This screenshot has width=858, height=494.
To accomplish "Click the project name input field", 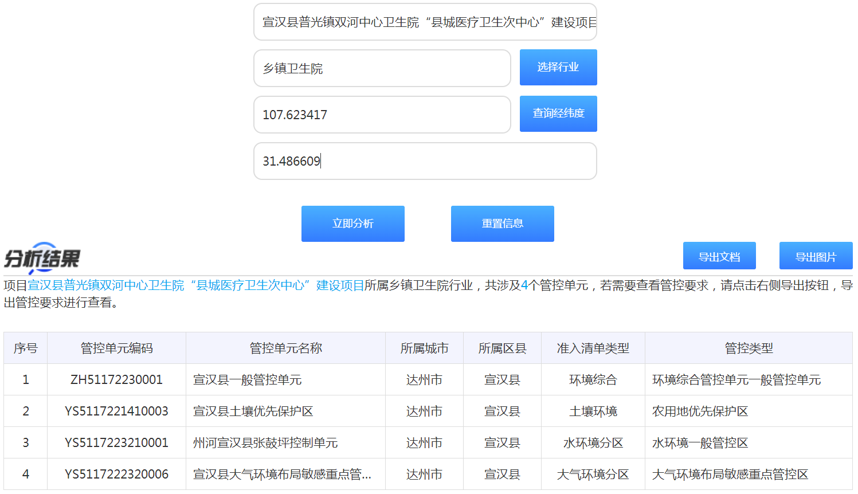I will pyautogui.click(x=425, y=22).
